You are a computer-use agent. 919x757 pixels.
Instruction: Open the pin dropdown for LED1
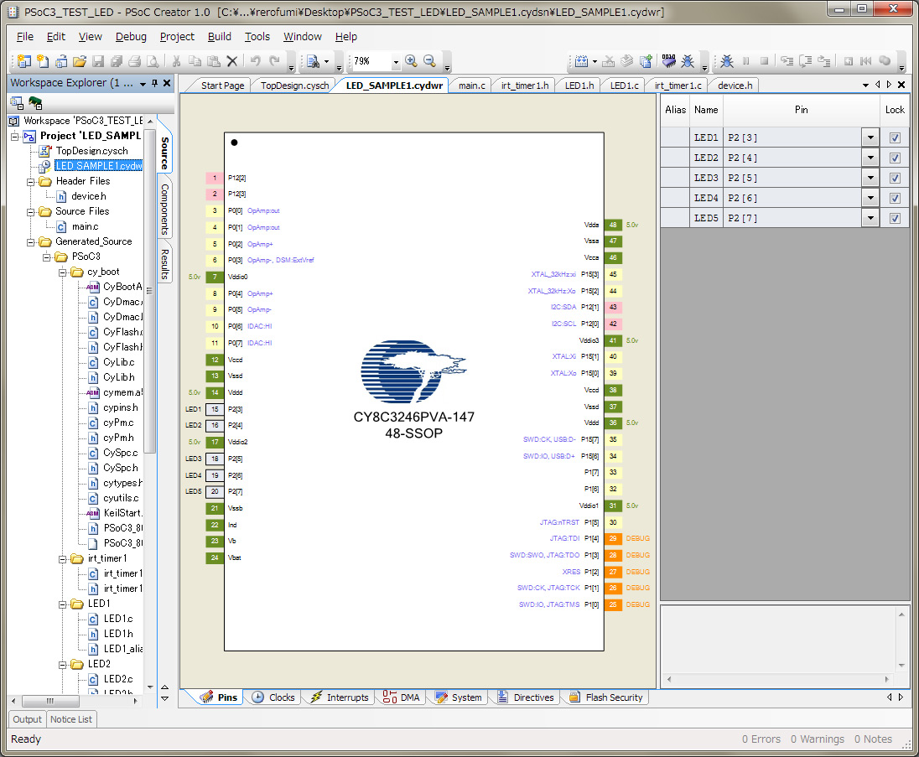[870, 137]
